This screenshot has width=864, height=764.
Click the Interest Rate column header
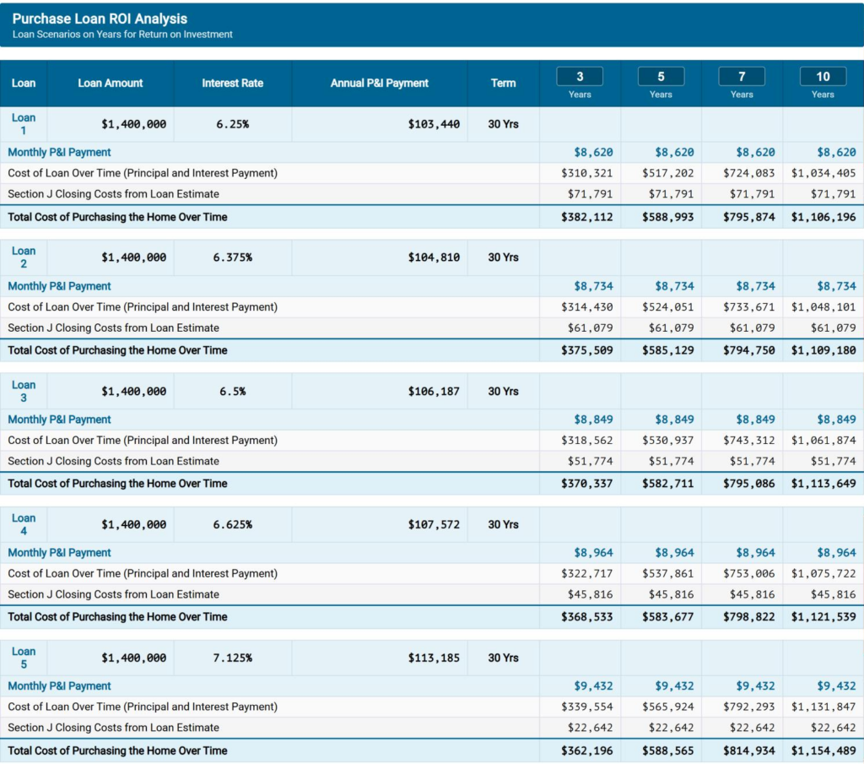(233, 84)
